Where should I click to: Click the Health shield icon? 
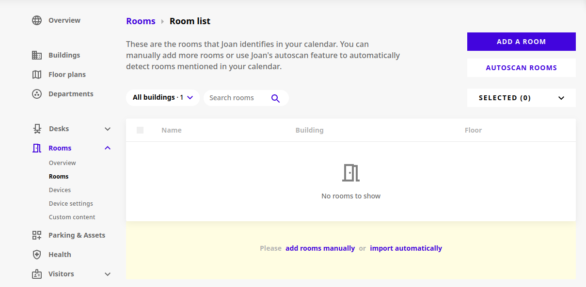click(x=37, y=255)
